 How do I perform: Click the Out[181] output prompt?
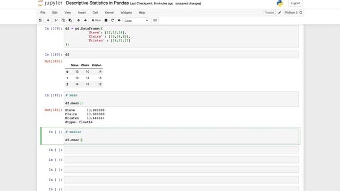point(53,110)
